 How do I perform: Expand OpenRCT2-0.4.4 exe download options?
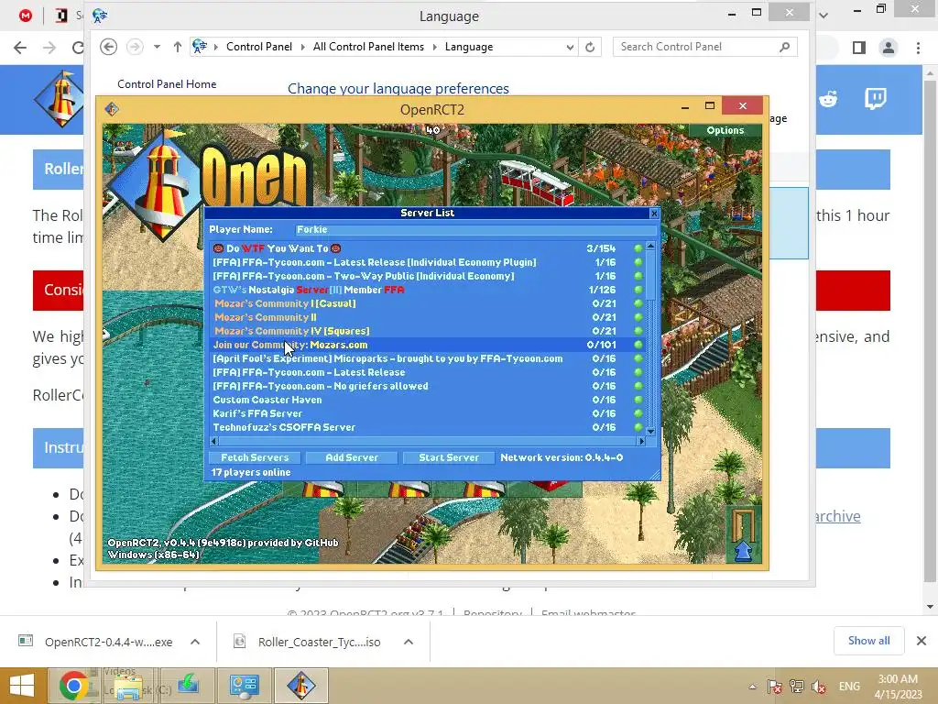195,642
